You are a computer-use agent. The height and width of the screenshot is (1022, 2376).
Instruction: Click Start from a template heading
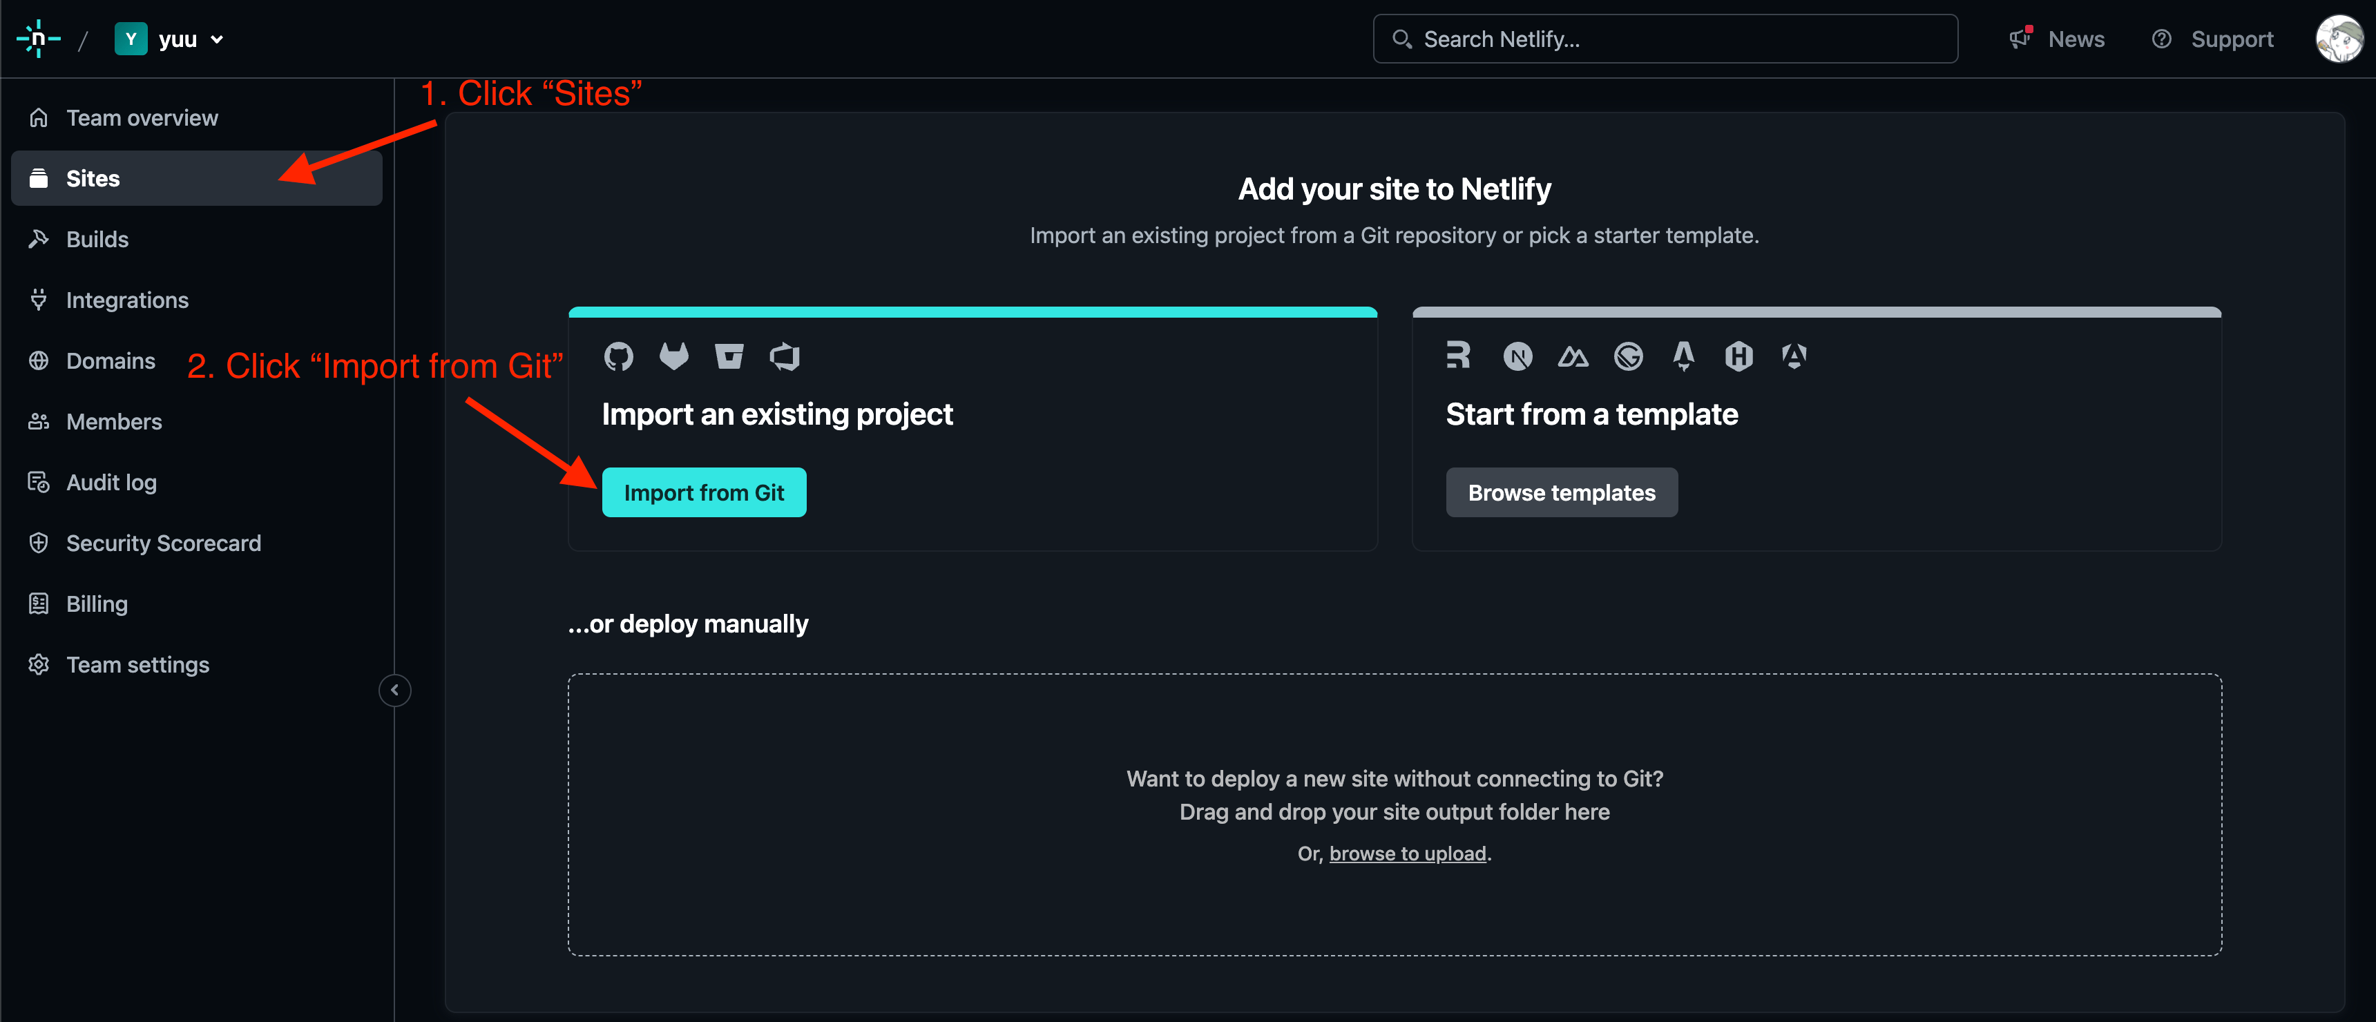pos(1591,414)
